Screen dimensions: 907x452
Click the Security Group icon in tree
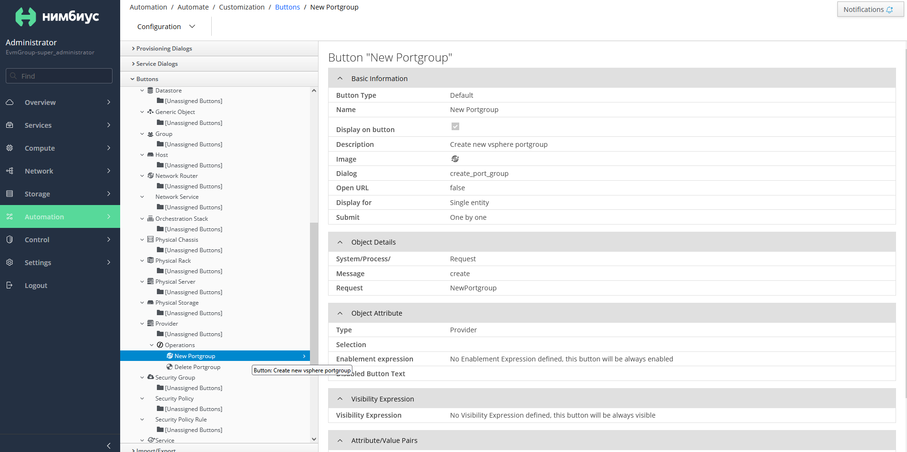tap(150, 377)
